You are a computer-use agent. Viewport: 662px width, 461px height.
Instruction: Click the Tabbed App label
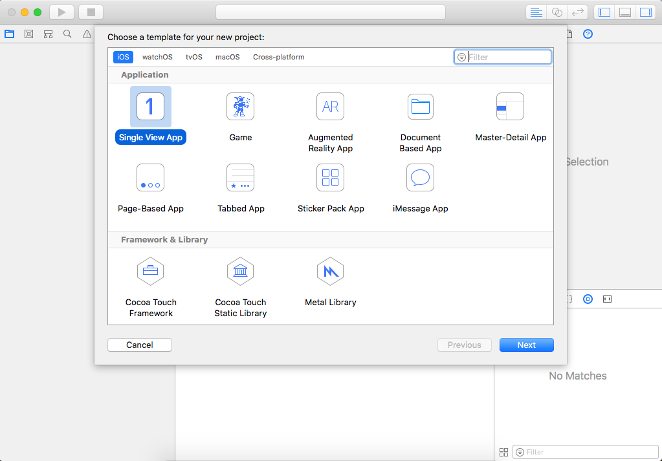pos(241,208)
